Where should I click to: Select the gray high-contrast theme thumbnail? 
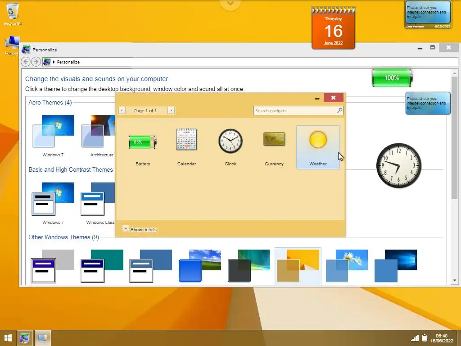point(53,266)
